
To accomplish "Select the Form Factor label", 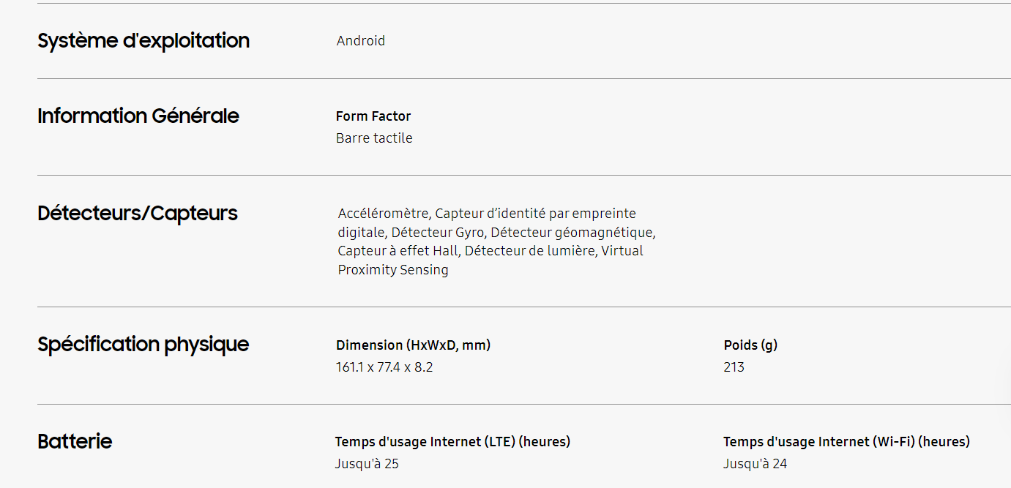I will click(x=373, y=116).
